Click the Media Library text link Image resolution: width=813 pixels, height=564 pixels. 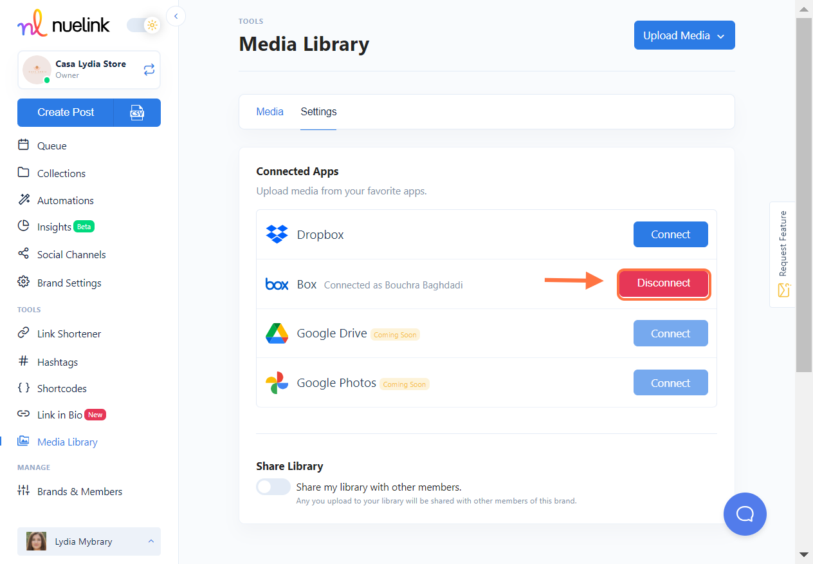tap(68, 442)
